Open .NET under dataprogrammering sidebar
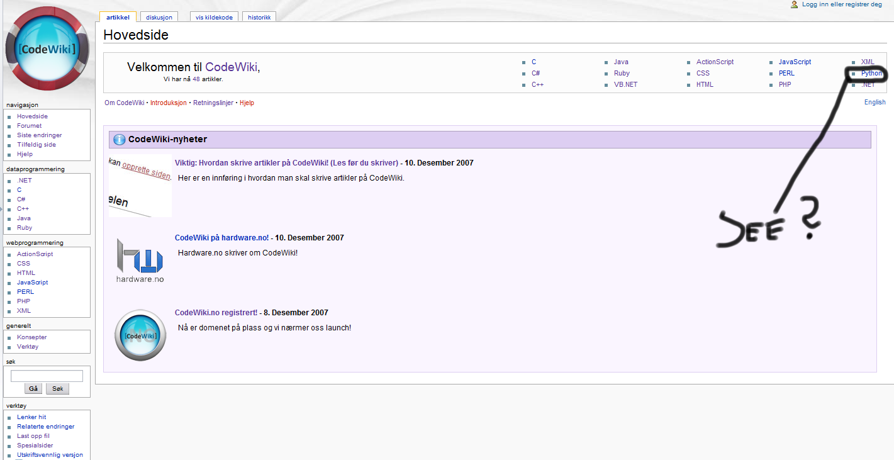The image size is (894, 460). 24,181
